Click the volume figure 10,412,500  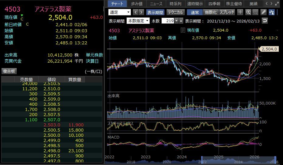[x=60, y=55]
